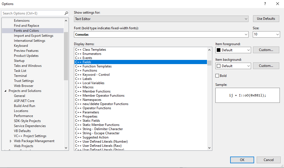Select C++ Enumerators display item
This screenshot has height=168, width=284.
point(141,54)
